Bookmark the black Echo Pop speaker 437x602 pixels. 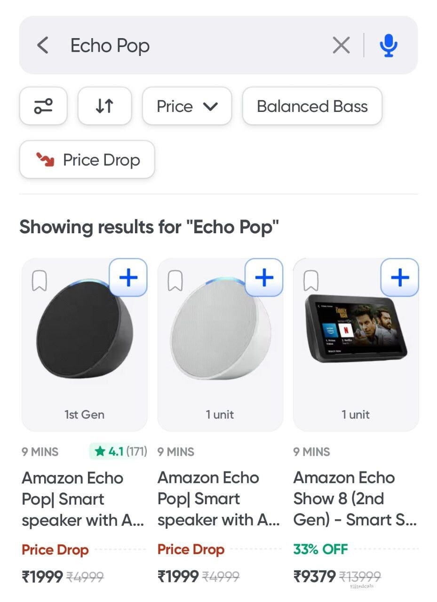[39, 281]
